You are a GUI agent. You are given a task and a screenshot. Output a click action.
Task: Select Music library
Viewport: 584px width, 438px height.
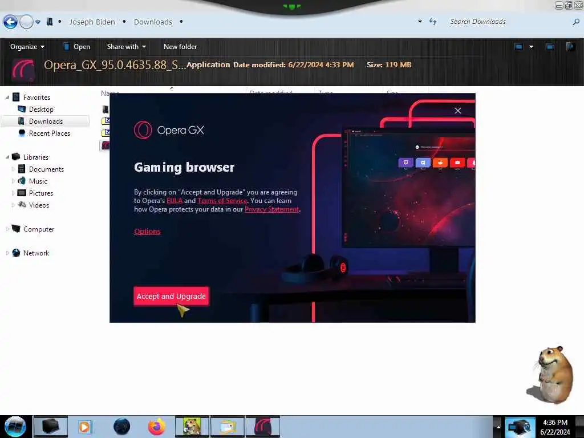coord(38,181)
